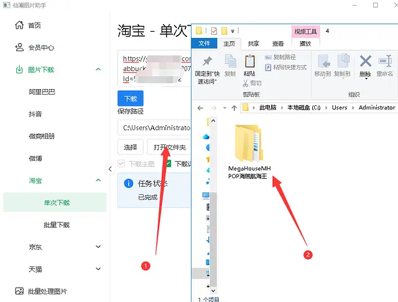Screen dimensions: 398x302
Task: Toggle the green 下载详情 checkbox
Action: click(x=169, y=164)
